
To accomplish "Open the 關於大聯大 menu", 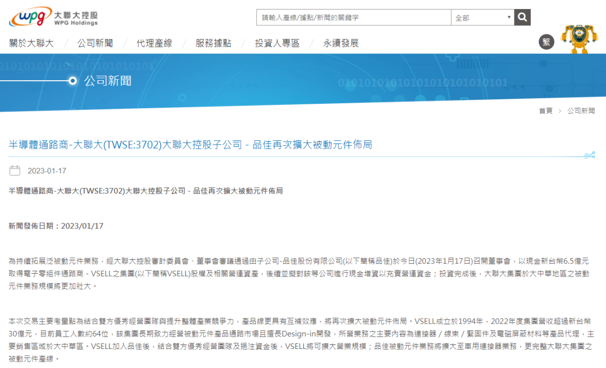I will [x=31, y=43].
